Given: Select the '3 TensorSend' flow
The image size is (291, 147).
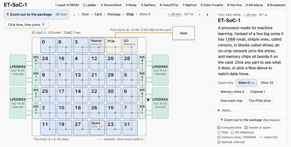Looking at the screenshot, I should [111, 5].
